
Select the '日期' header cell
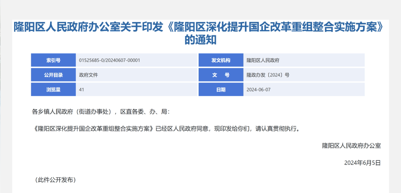(x=221, y=90)
